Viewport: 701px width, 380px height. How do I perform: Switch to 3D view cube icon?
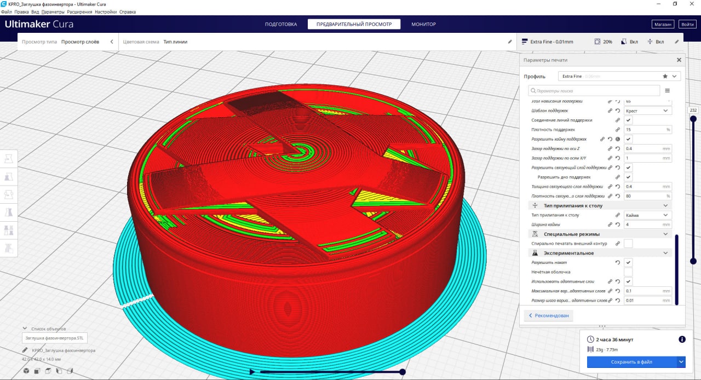pos(26,371)
